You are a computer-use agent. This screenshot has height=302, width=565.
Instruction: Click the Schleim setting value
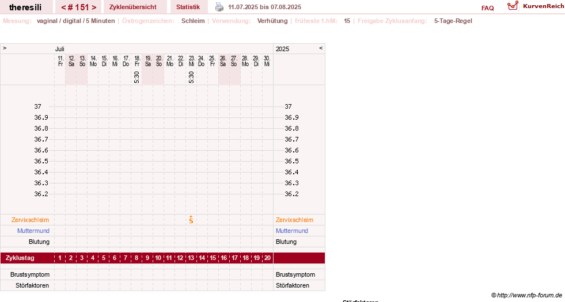[193, 21]
